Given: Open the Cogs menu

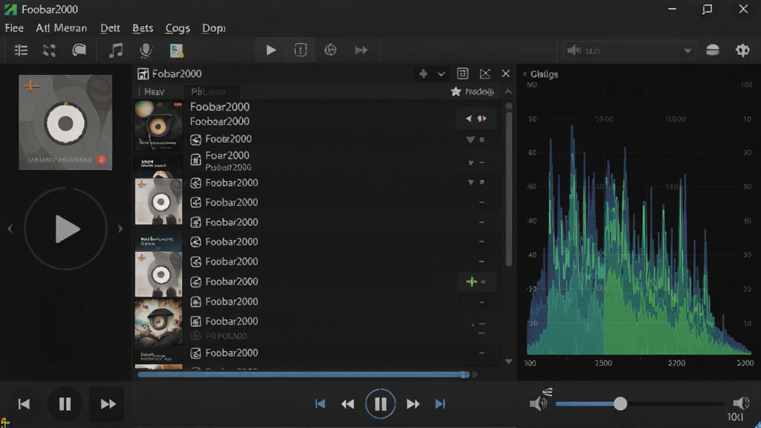Looking at the screenshot, I should coord(177,28).
